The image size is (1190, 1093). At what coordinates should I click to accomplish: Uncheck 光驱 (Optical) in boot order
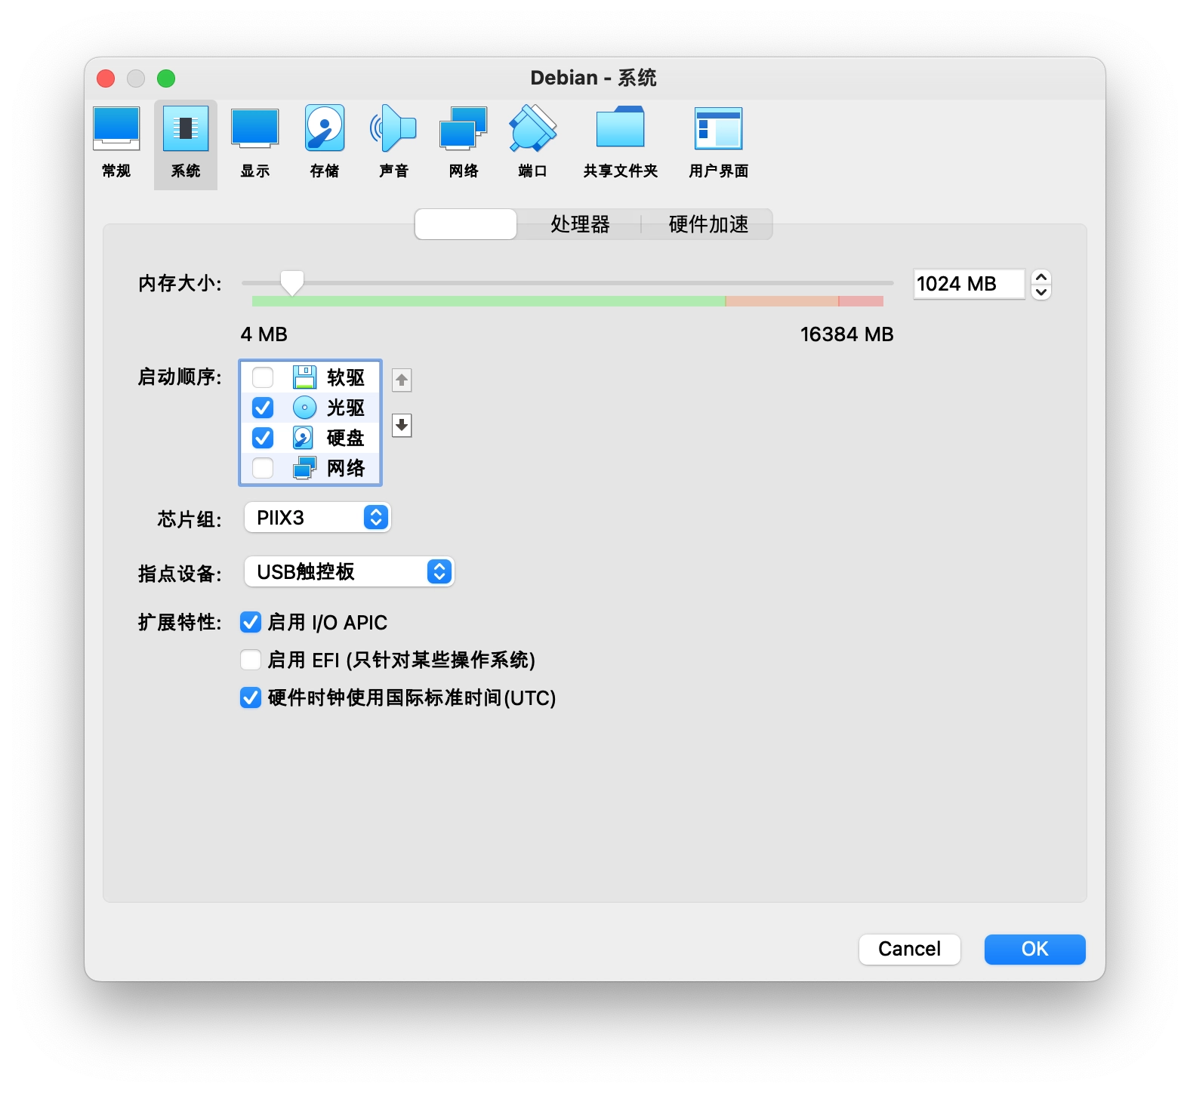263,408
